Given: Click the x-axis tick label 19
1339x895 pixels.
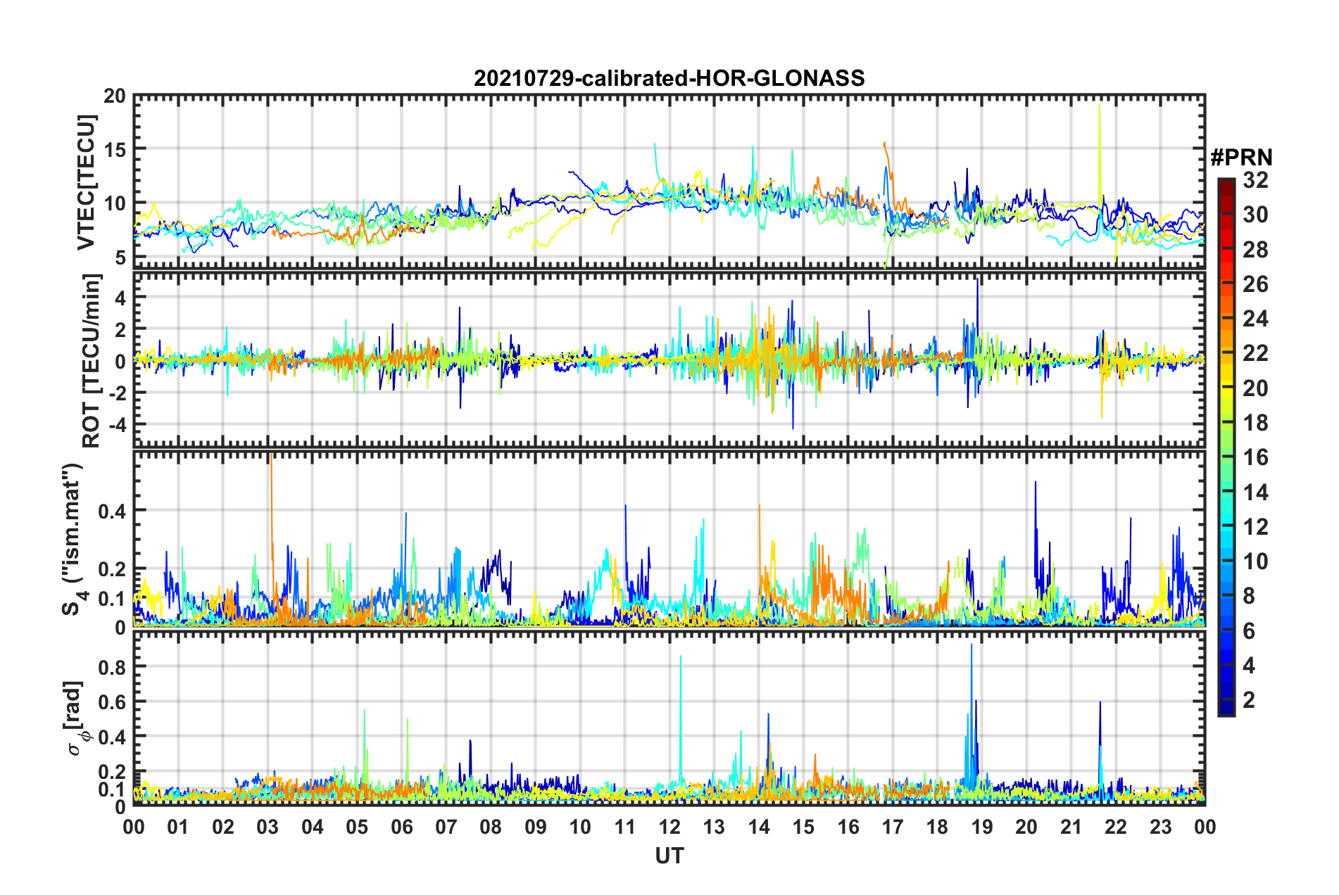Looking at the screenshot, I should [x=981, y=827].
